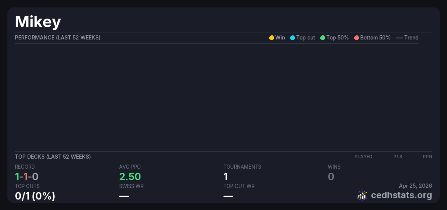Sort by the PLAYED column header
Viewport: 447px width, 210px height.
click(x=363, y=157)
